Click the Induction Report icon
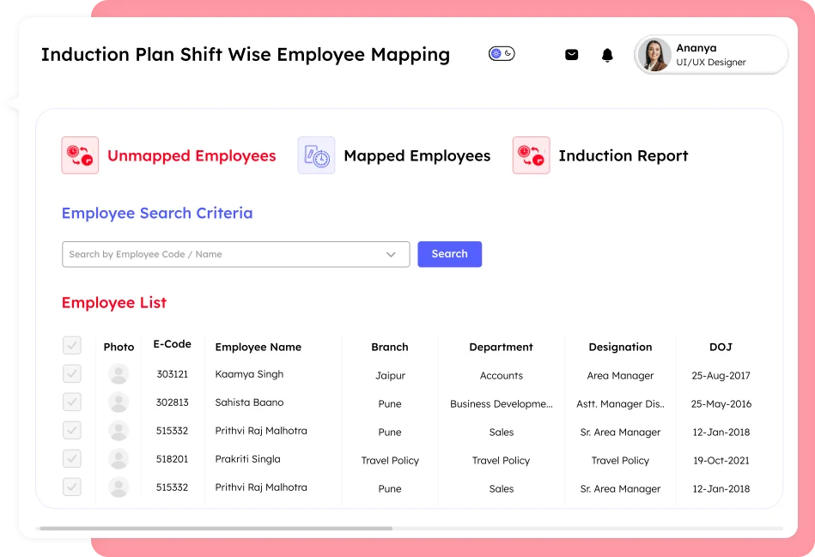 531,155
